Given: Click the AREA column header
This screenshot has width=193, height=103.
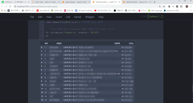Looking at the screenshot, I should tap(59, 43).
